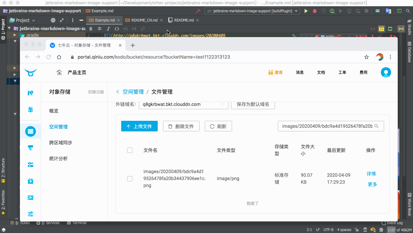The height and width of the screenshot is (233, 413).
Task: Open 文档 documentation link
Action: click(x=321, y=72)
